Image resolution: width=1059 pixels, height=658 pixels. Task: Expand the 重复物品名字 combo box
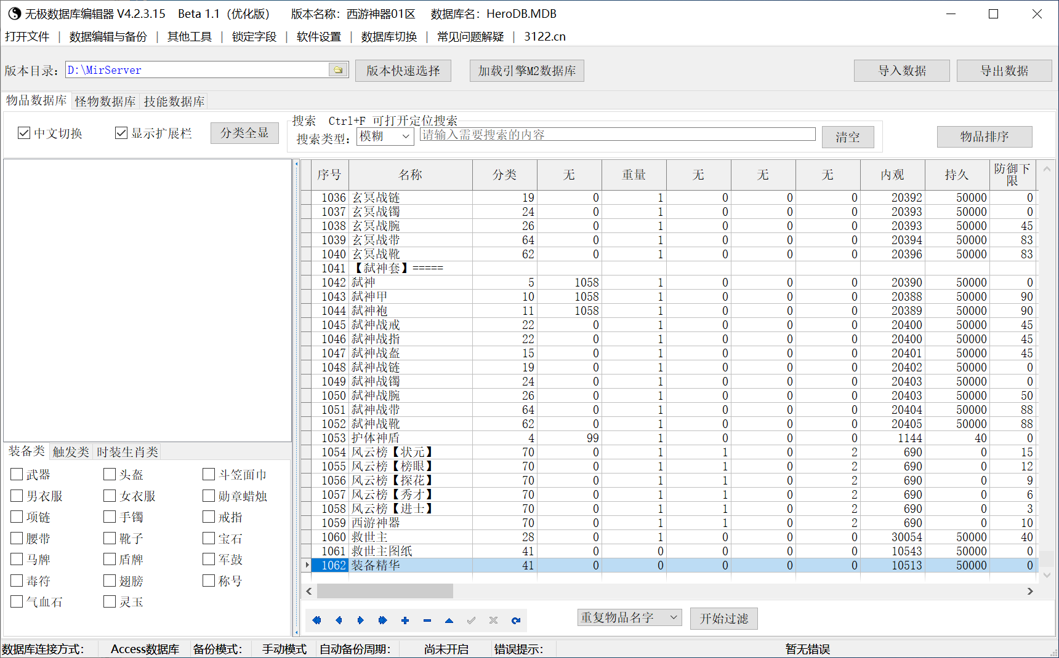(630, 617)
